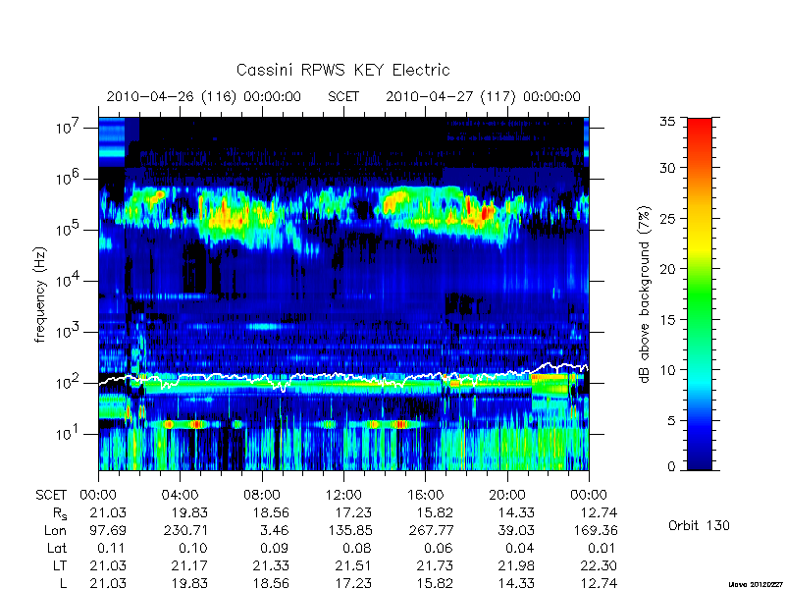The image size is (785, 589).
Task: Click the colorbar tick label 30
Action: 668,167
